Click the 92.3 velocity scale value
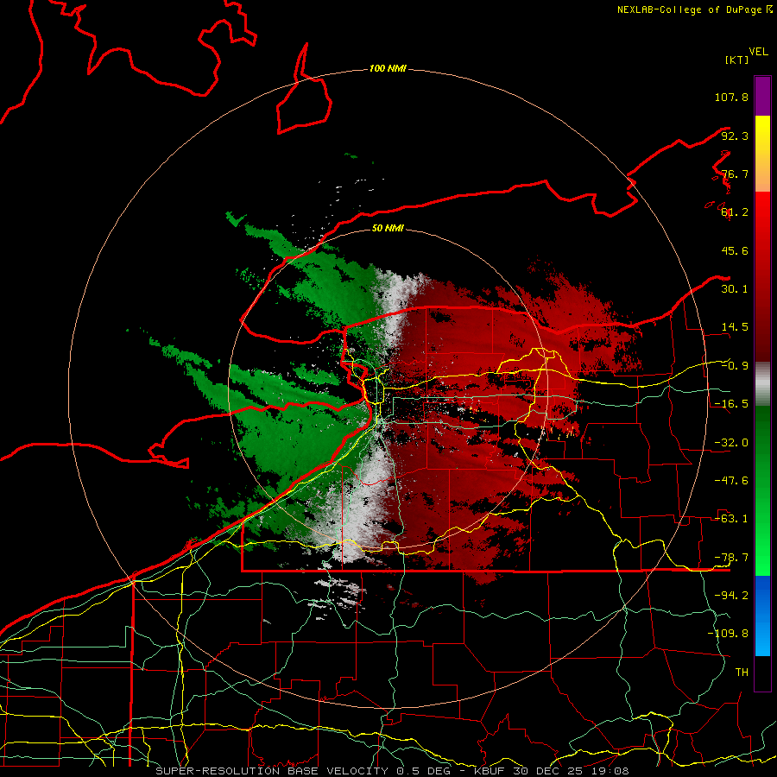 tap(735, 136)
